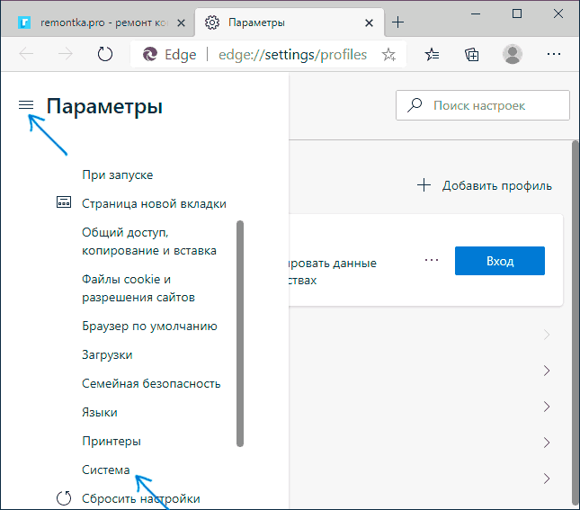Viewport: 580px width, 510px height.
Task: Click the Параметры heading text
Action: (104, 106)
